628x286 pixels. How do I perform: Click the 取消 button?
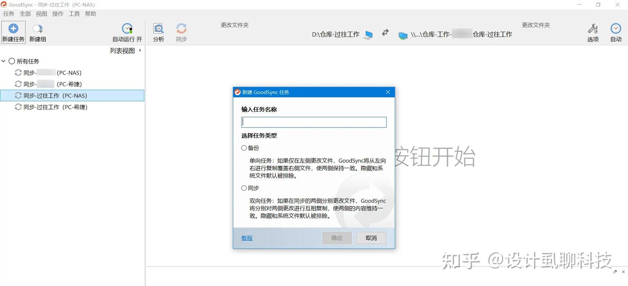click(371, 238)
